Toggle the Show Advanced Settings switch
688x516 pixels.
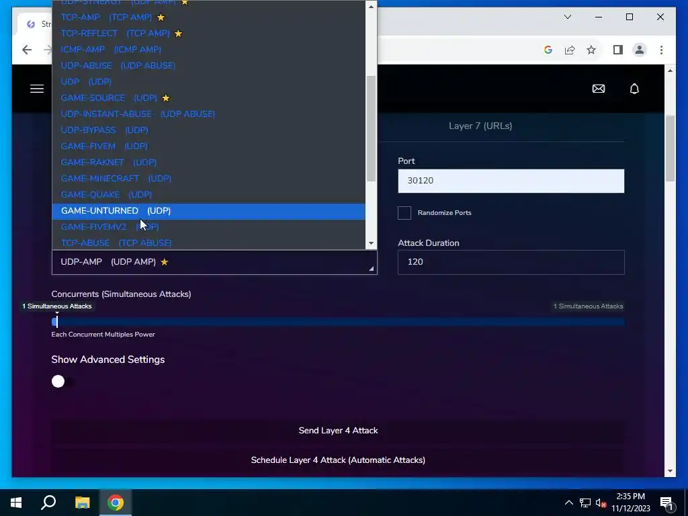pos(62,382)
